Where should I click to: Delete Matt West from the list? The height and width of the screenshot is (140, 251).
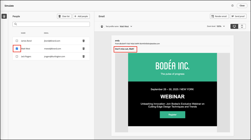point(84,49)
